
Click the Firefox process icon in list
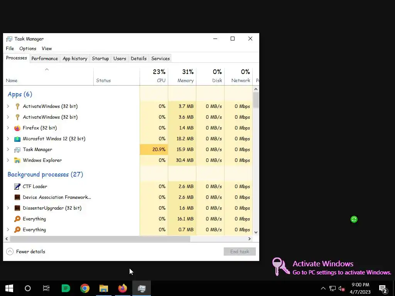pyautogui.click(x=17, y=128)
